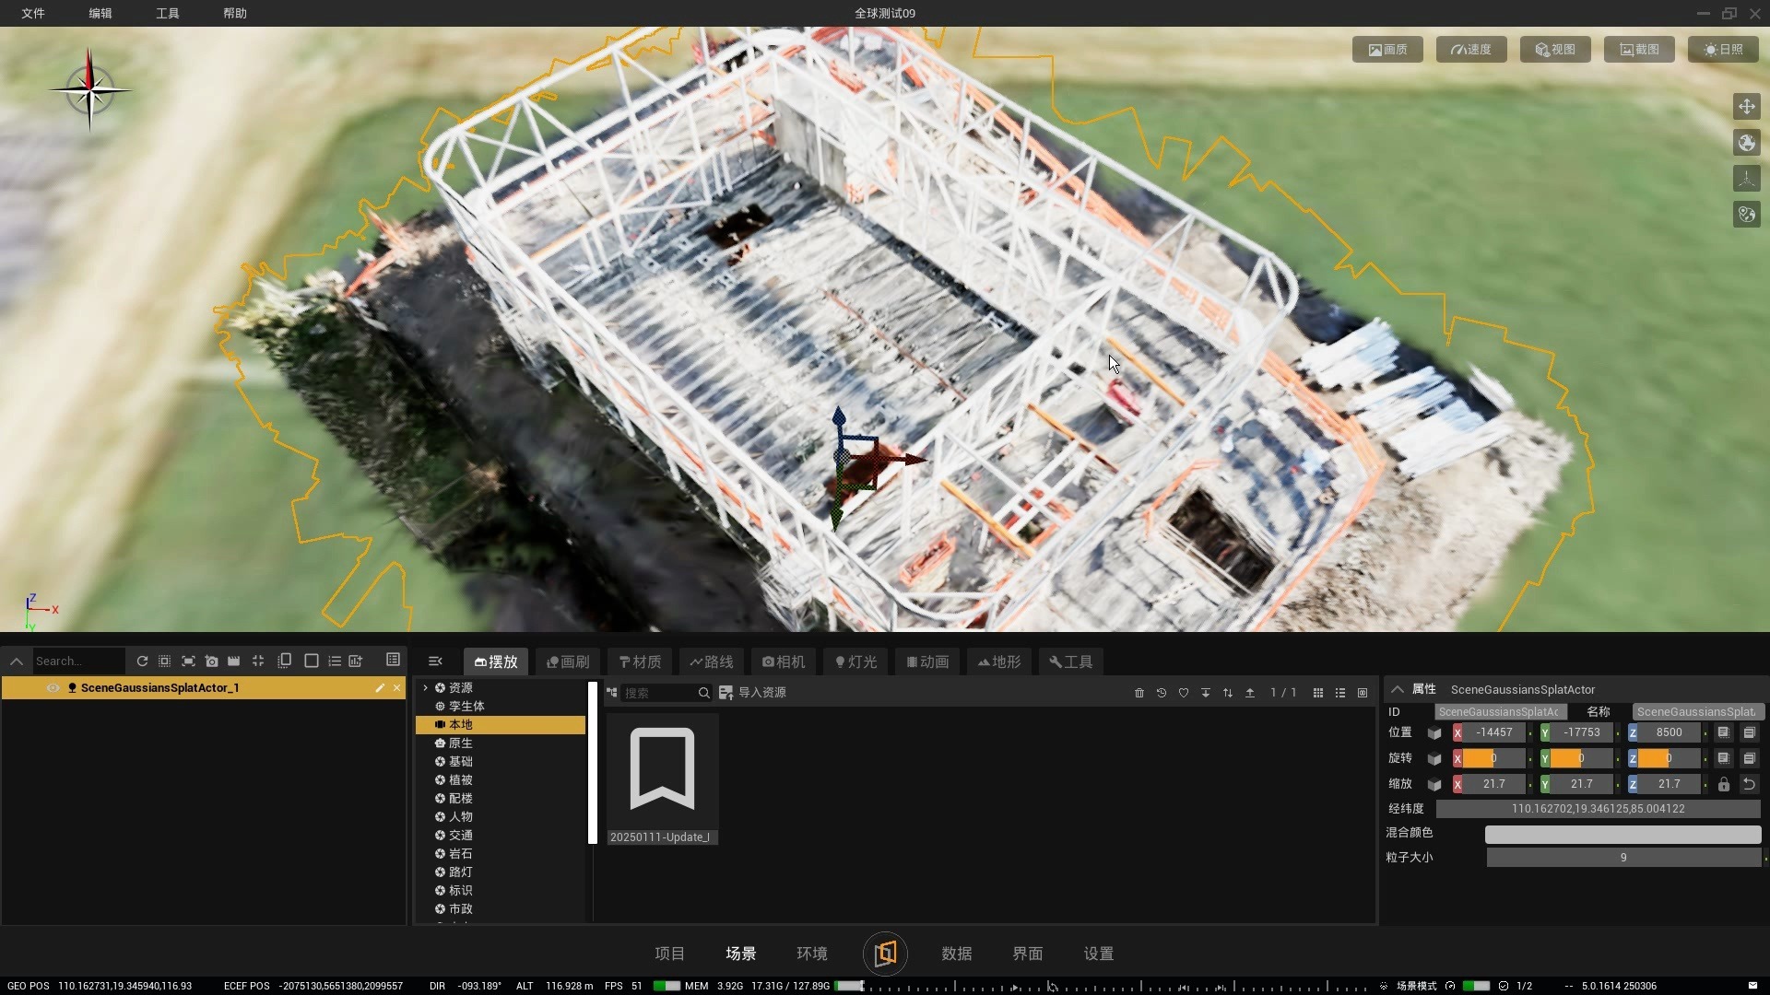The width and height of the screenshot is (1770, 995).
Task: Open the 混合颜色 color swatch
Action: 1622,834
